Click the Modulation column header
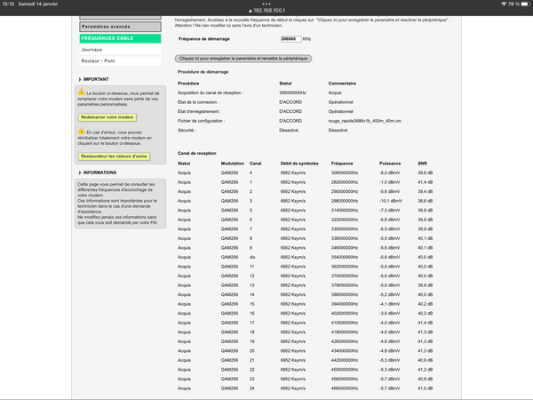Image resolution: width=533 pixels, height=400 pixels. [x=233, y=164]
